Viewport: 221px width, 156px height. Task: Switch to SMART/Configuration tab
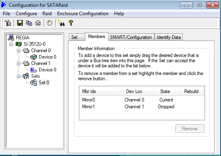(x=131, y=37)
